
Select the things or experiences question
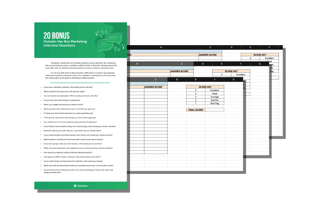pyautogui.click(x=62, y=100)
